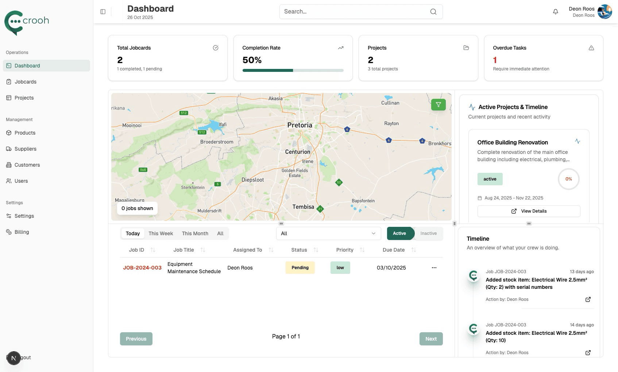Viewport: 618px width, 372px height.
Task: Collapse the sidebar with the panel icon
Action: coord(103,12)
